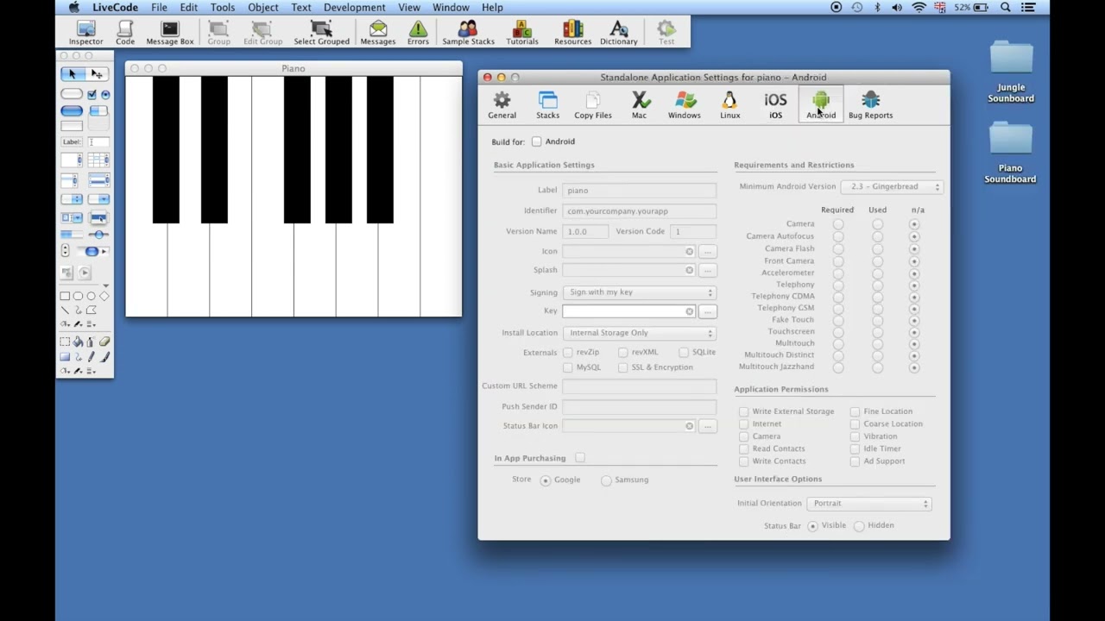Open the Code editor toolbar icon

(x=125, y=34)
